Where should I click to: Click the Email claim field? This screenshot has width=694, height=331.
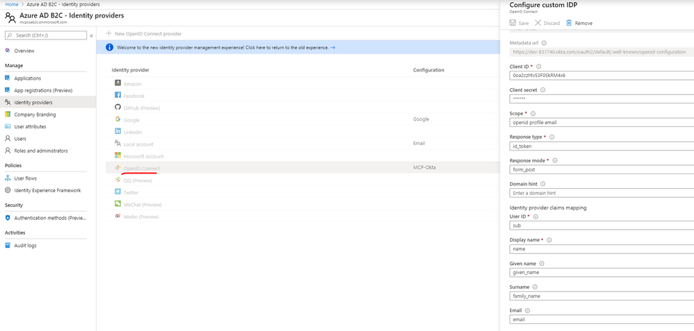point(602,319)
